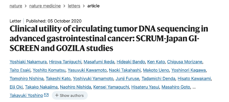Select author Makoto Ueno
Viewport: 229px width, 102px height.
point(156,70)
